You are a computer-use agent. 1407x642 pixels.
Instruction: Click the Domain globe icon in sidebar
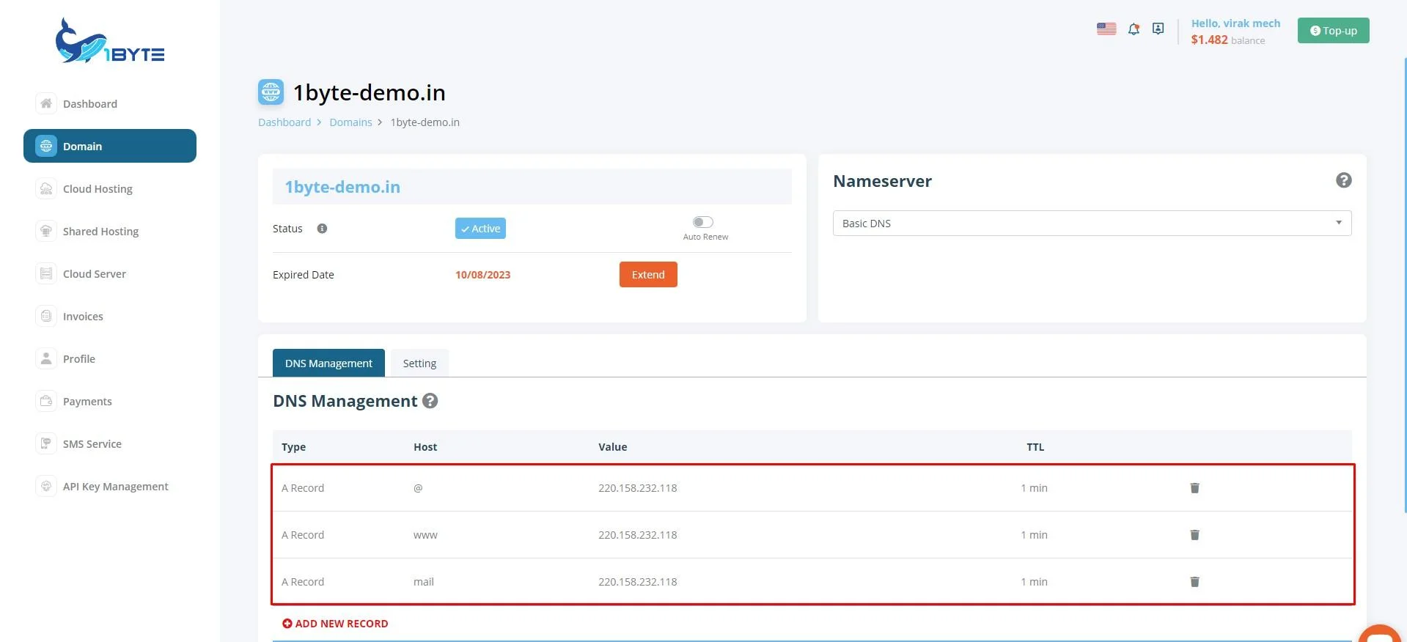46,146
